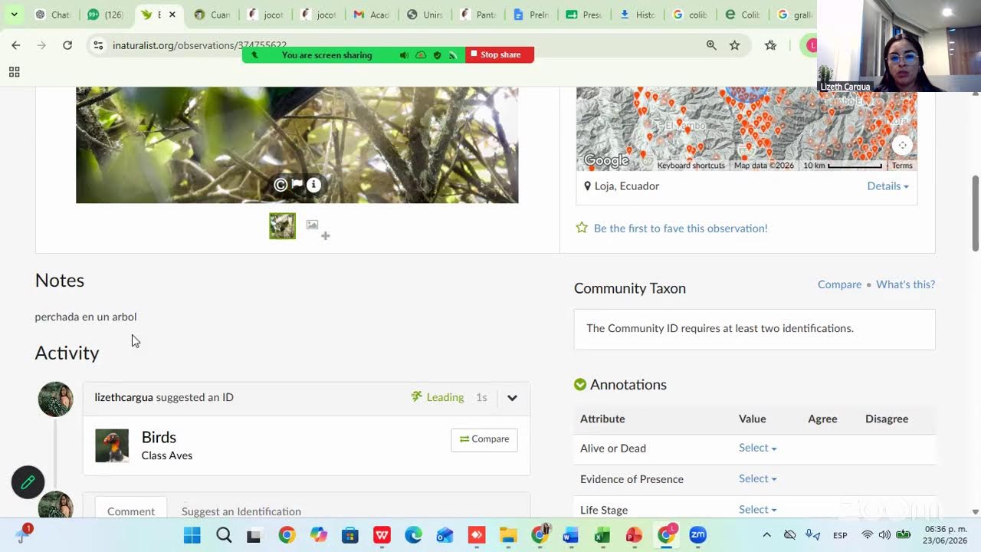Open PowerPoint from the taskbar
The image size is (981, 552).
pyautogui.click(x=634, y=535)
